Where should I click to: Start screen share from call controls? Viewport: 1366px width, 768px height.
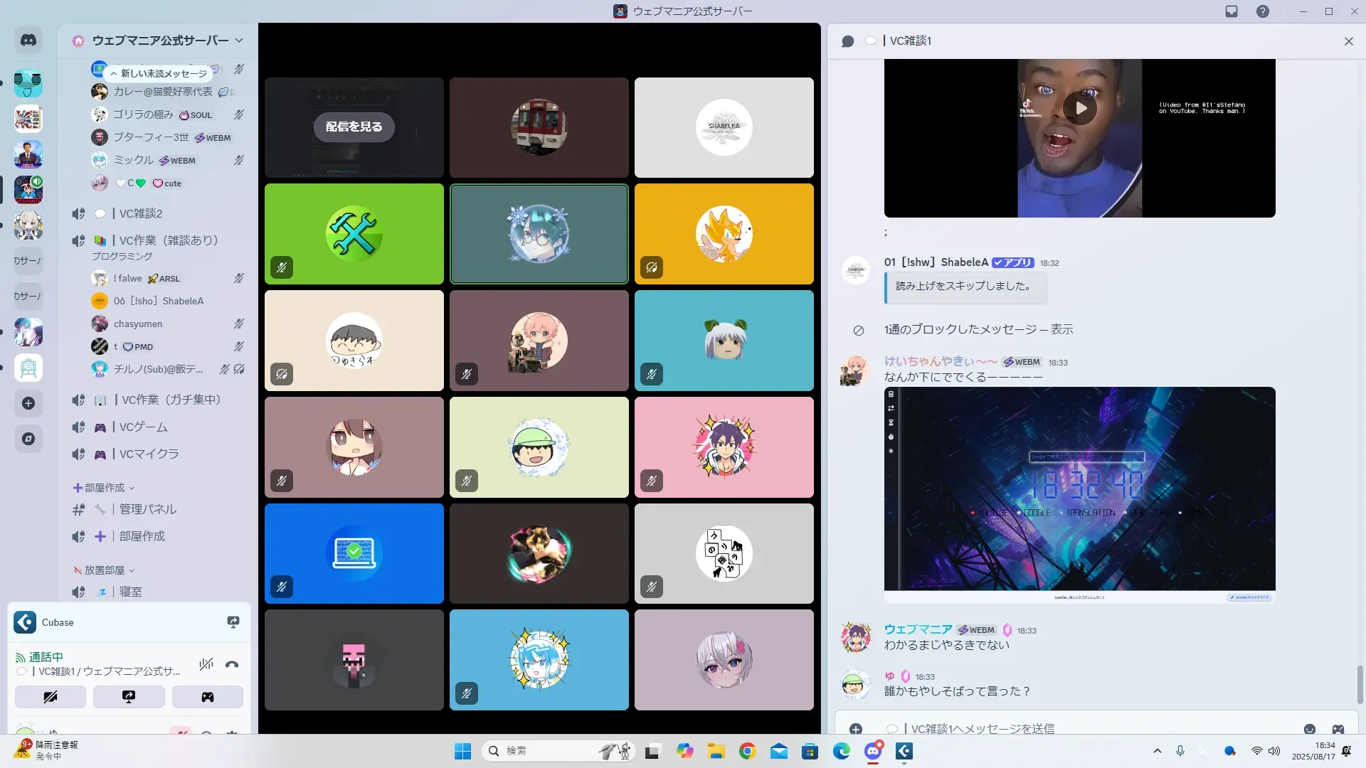tap(129, 697)
